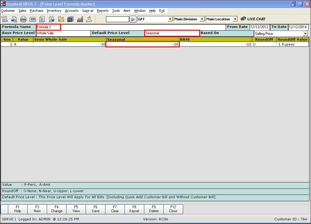Expand the Based On Selling Price dropdown

[x=305, y=34]
